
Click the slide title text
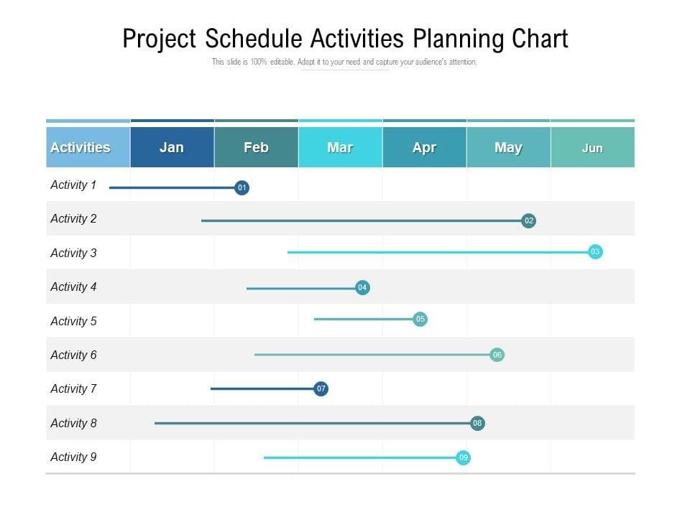tap(345, 39)
